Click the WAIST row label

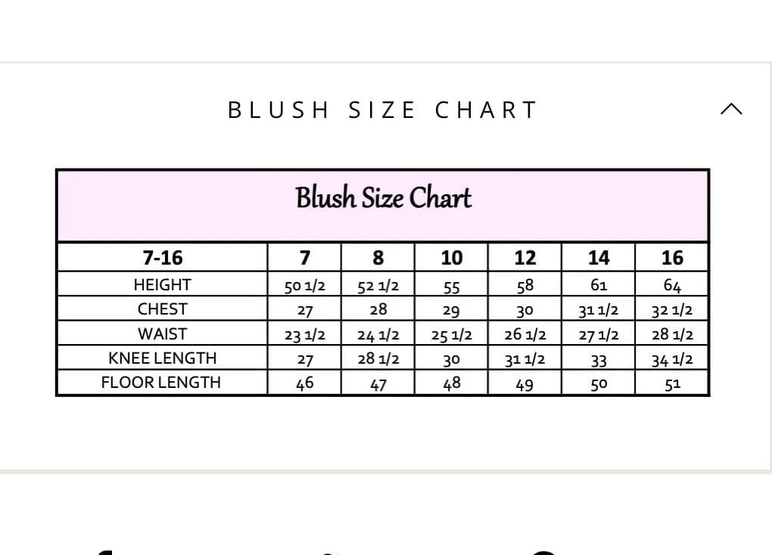[162, 333]
